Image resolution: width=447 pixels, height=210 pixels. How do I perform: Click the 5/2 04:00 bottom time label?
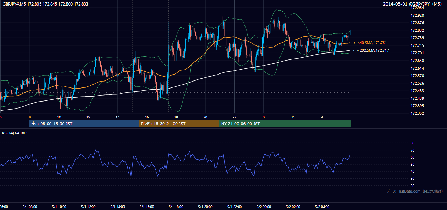tap(322, 207)
